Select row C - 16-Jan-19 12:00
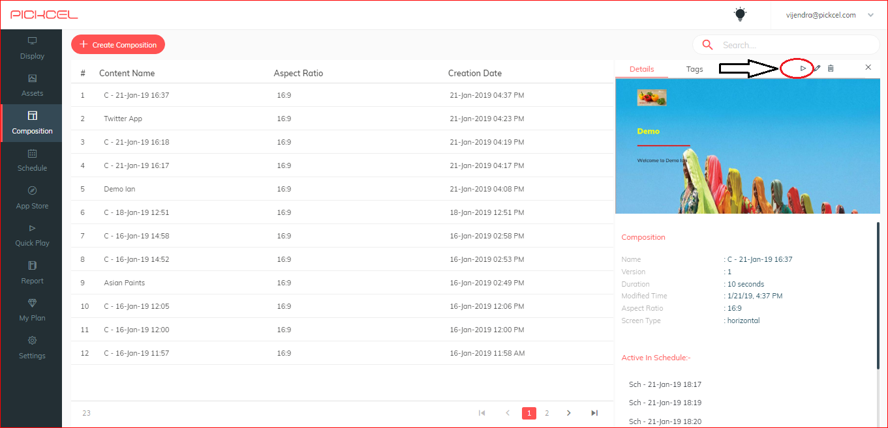The width and height of the screenshot is (888, 428). [342, 330]
